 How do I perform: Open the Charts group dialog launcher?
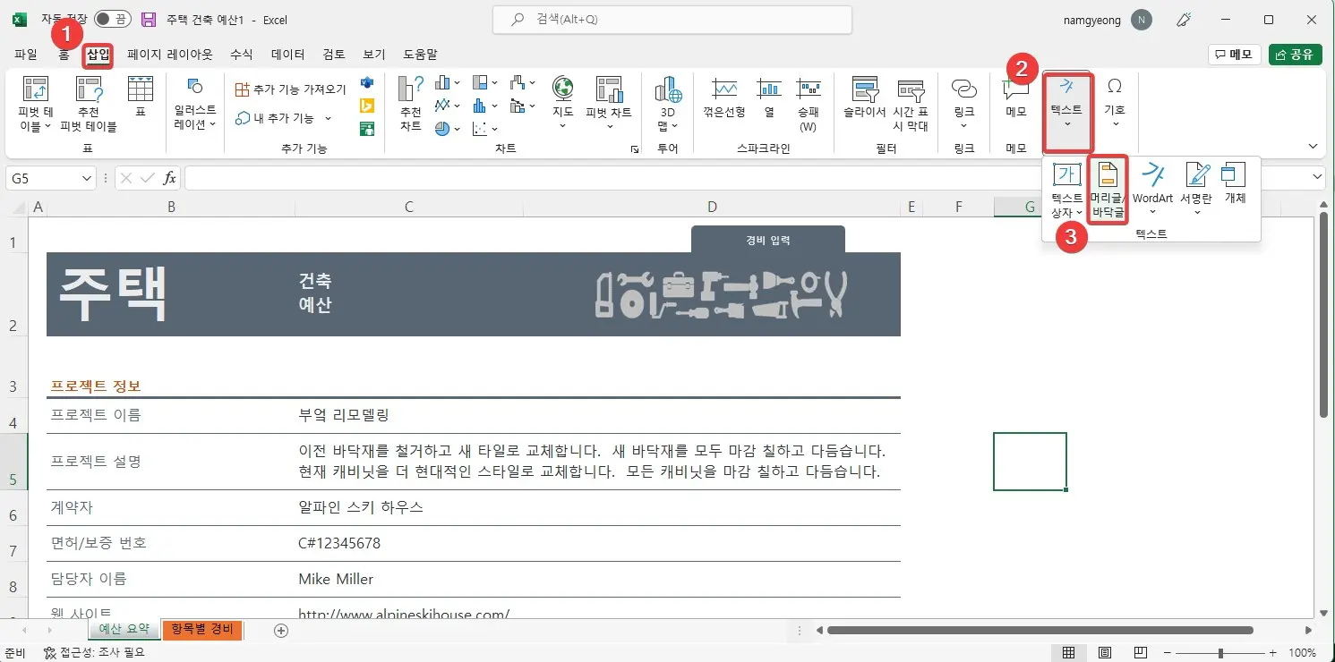tap(635, 149)
